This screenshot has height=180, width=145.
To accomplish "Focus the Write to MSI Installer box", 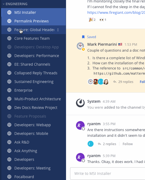I will 108,174.
